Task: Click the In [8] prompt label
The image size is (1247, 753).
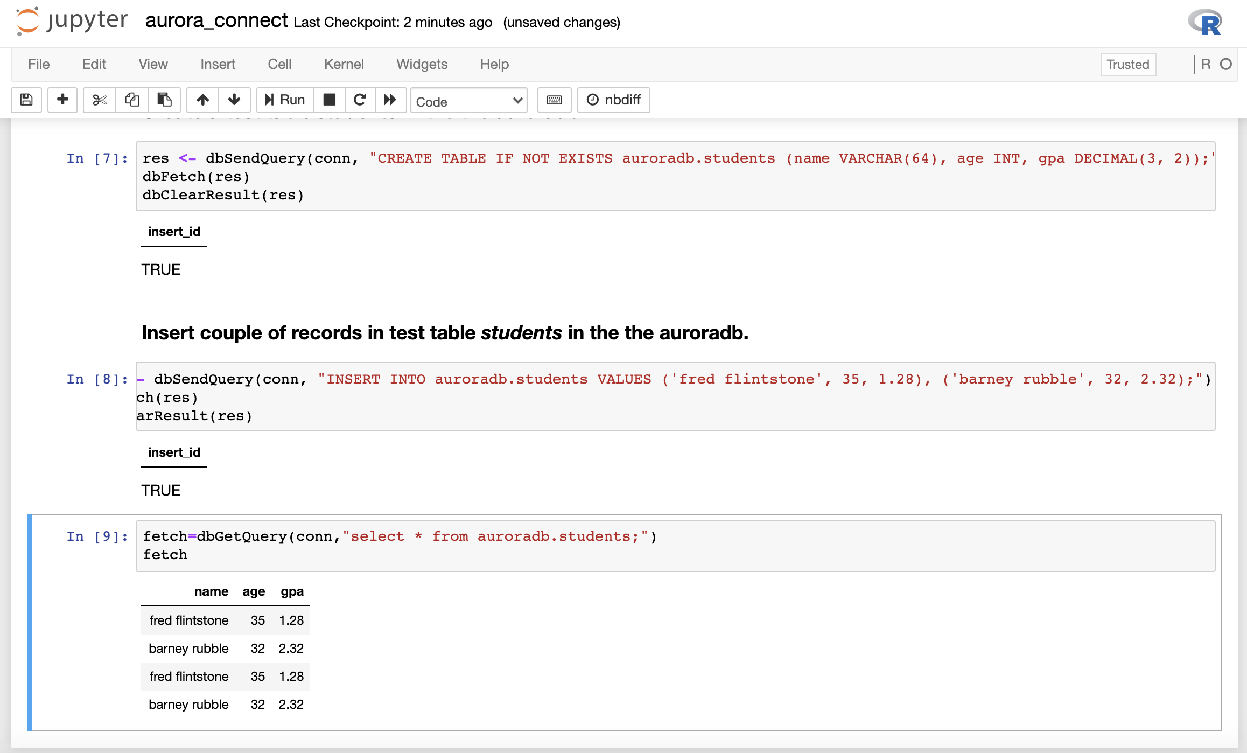Action: (x=97, y=379)
